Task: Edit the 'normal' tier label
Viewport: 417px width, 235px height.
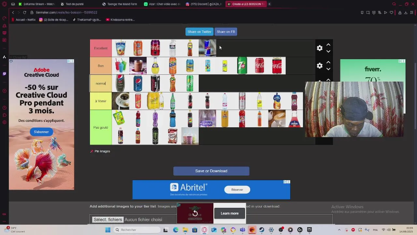Action: 101,83
